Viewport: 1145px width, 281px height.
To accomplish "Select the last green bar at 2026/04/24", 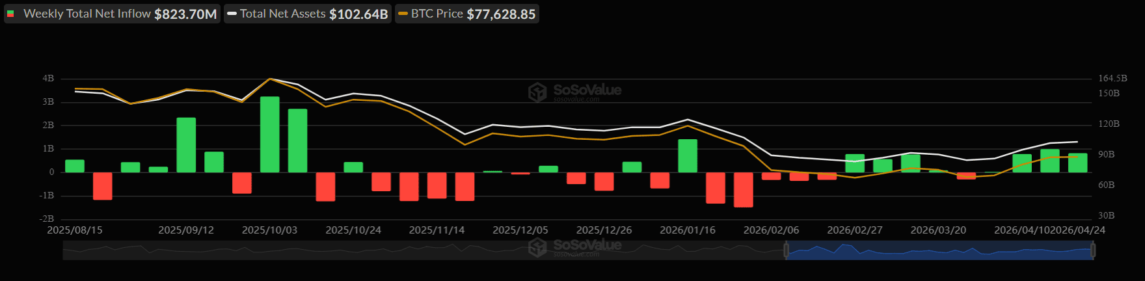I will point(1078,163).
